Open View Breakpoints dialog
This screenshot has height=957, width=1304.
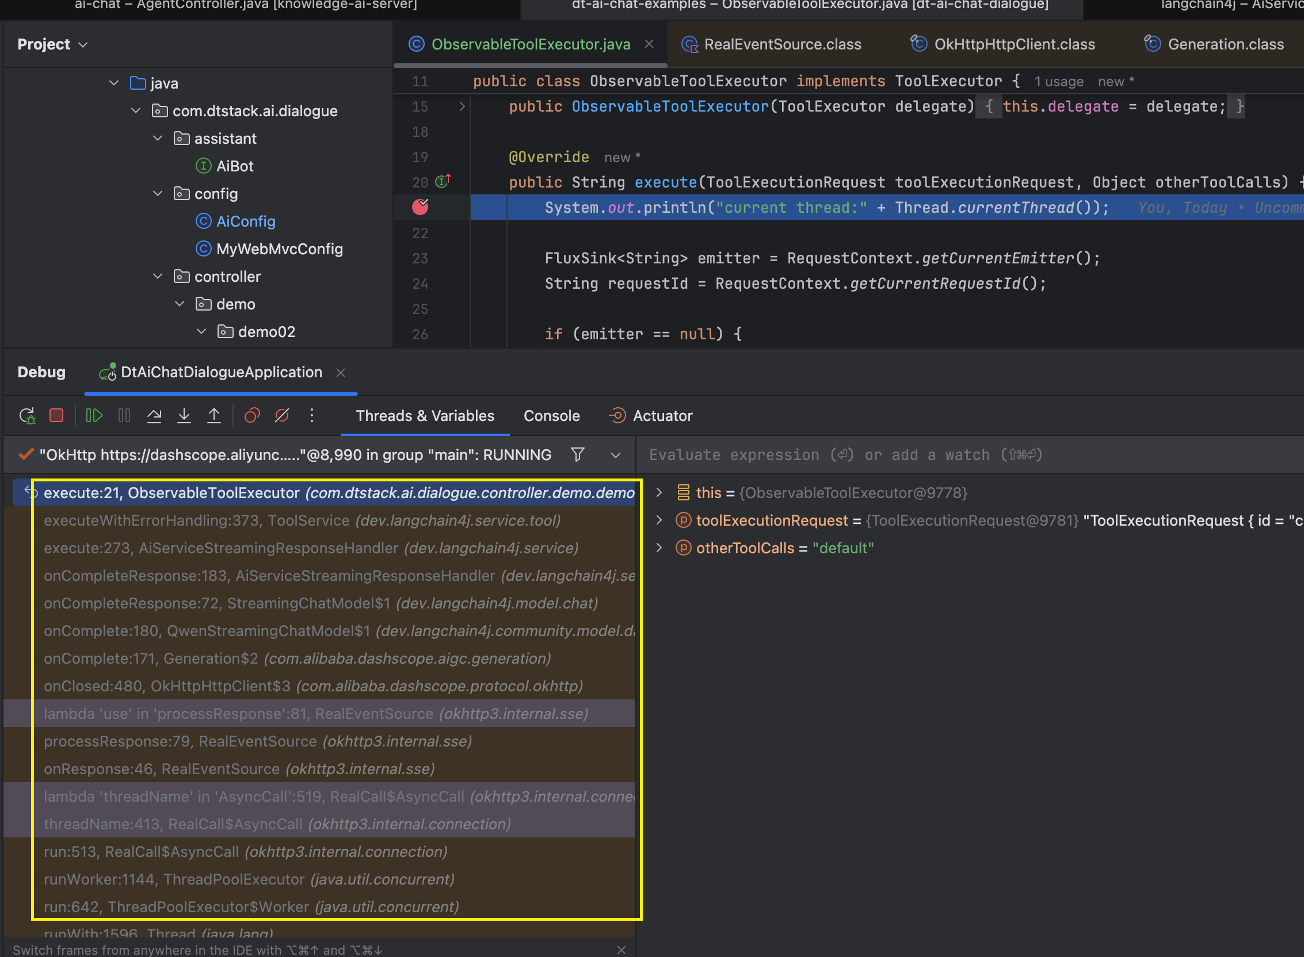pos(252,416)
